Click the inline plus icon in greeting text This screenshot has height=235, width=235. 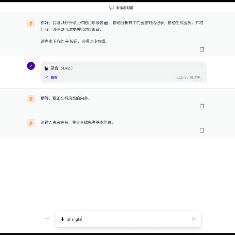(x=67, y=41)
